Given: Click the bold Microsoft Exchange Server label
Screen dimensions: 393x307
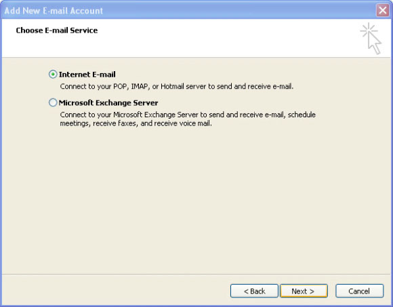Looking at the screenshot, I should click(x=108, y=103).
